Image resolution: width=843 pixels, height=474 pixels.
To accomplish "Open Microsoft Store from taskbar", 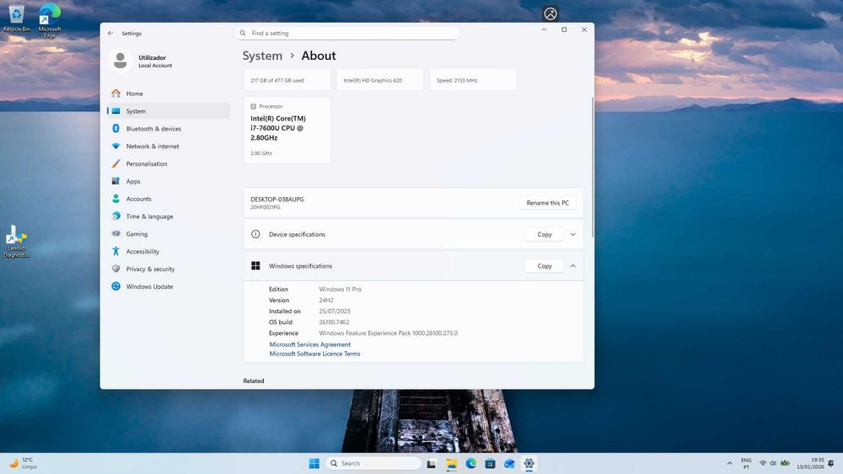I will tap(490, 463).
